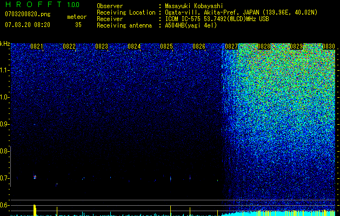
Task: Click the 0826 time marker label
Action: 199,46
